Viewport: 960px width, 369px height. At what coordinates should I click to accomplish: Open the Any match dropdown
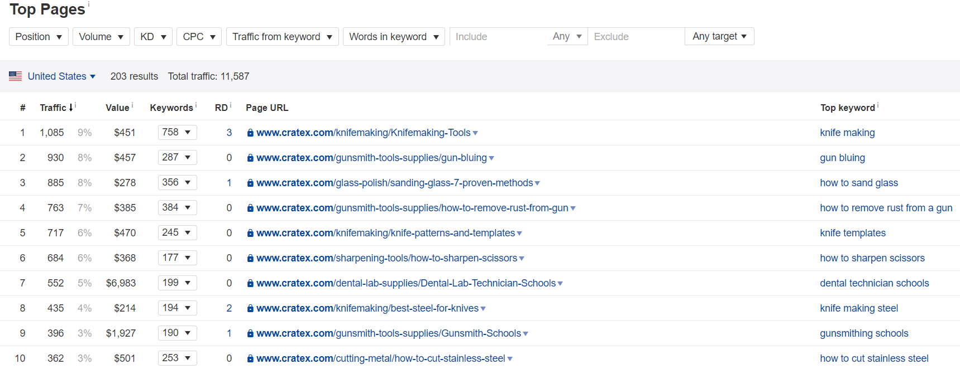pos(567,37)
